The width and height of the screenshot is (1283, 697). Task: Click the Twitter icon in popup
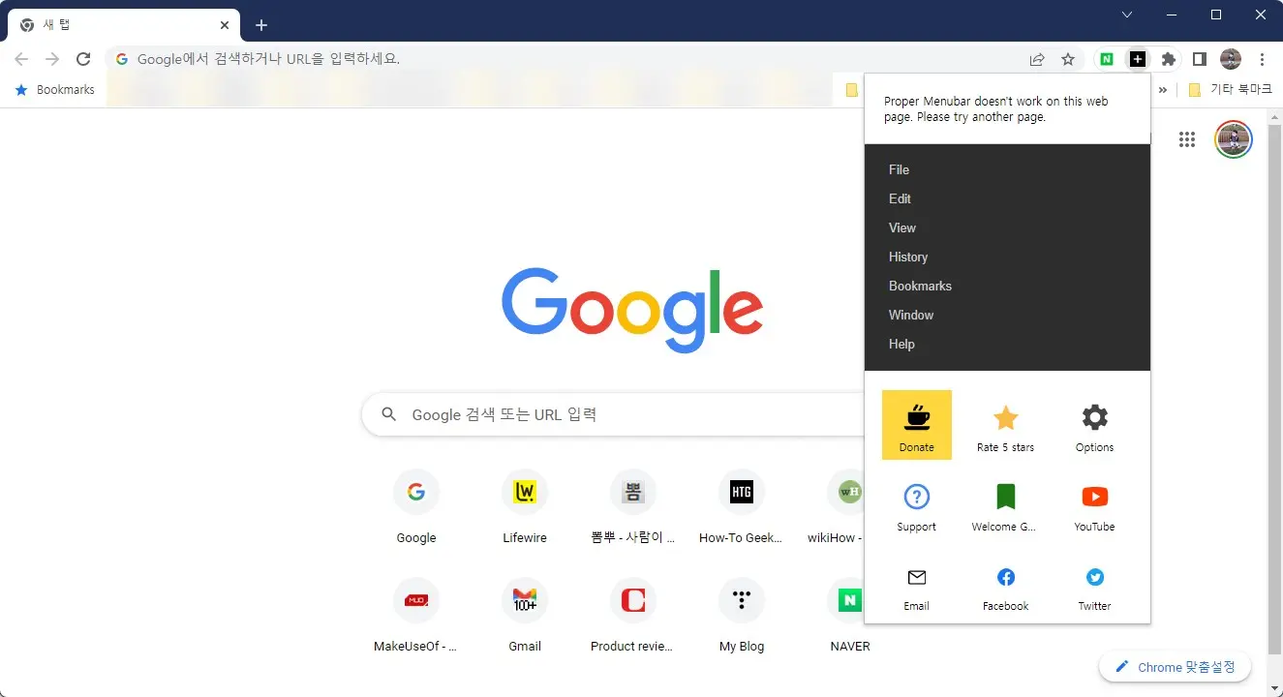pos(1094,577)
